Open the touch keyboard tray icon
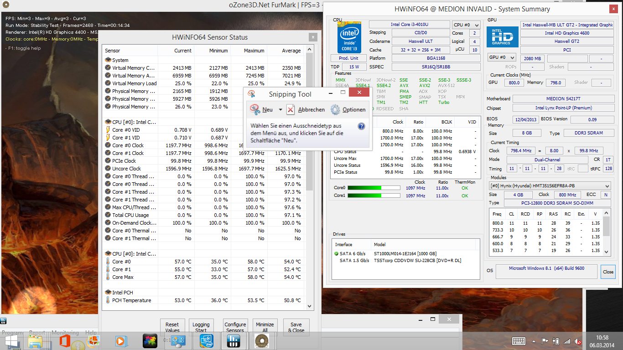Viewport: 623px width, 350px height. (x=519, y=341)
